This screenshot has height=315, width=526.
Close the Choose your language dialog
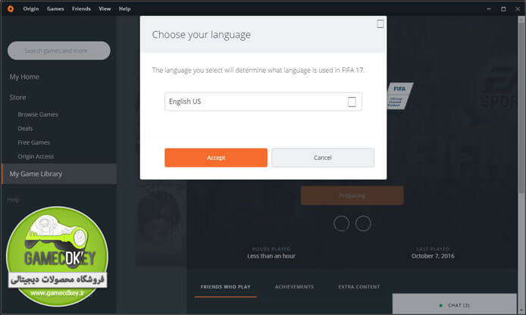(x=380, y=23)
